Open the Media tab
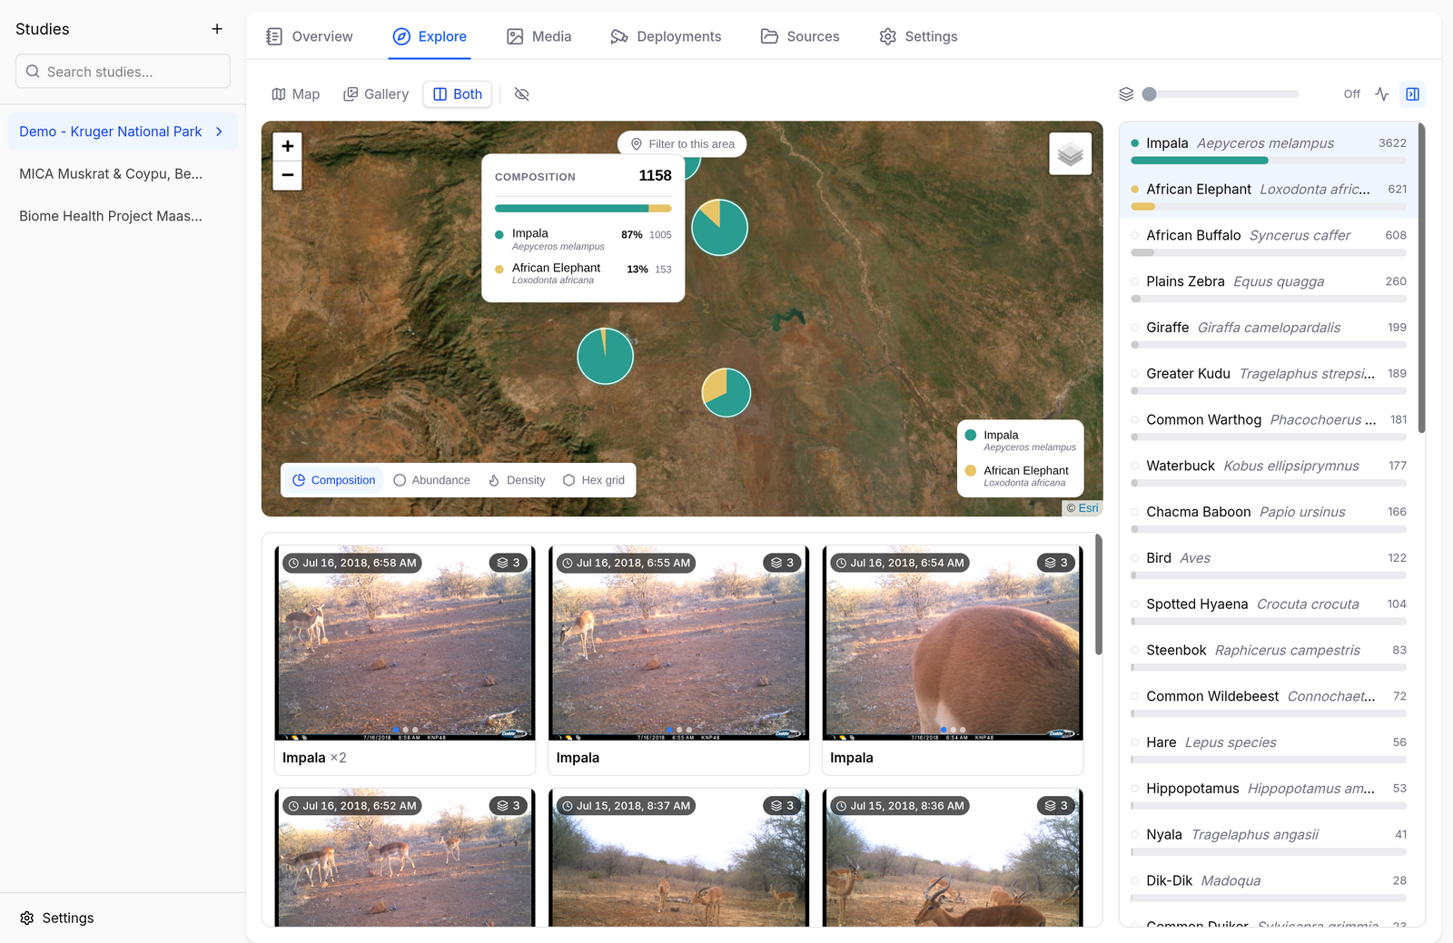 (539, 36)
